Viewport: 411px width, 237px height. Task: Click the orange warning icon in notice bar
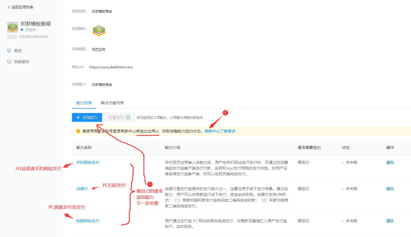(78, 131)
